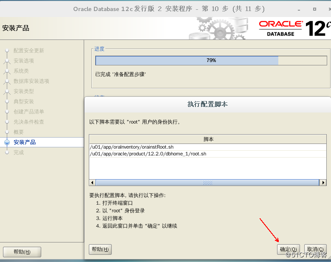The width and height of the screenshot is (331, 262).
Task: Select the 典型安装 step in the sidebar
Action: (24, 101)
